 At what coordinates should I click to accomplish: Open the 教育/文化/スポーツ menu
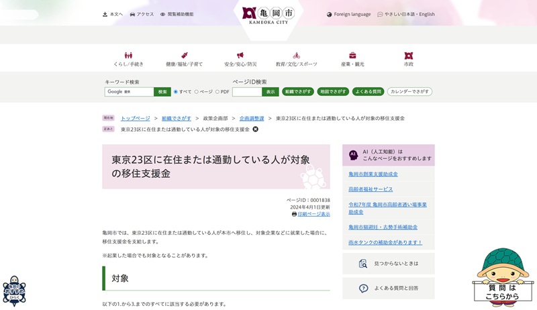(x=297, y=60)
